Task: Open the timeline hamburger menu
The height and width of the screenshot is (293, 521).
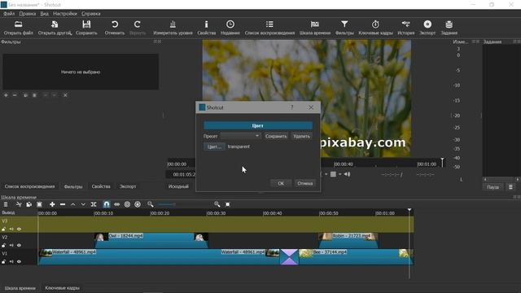Action: (6, 204)
